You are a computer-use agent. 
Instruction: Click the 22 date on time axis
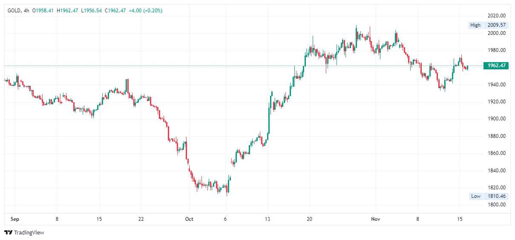141,219
